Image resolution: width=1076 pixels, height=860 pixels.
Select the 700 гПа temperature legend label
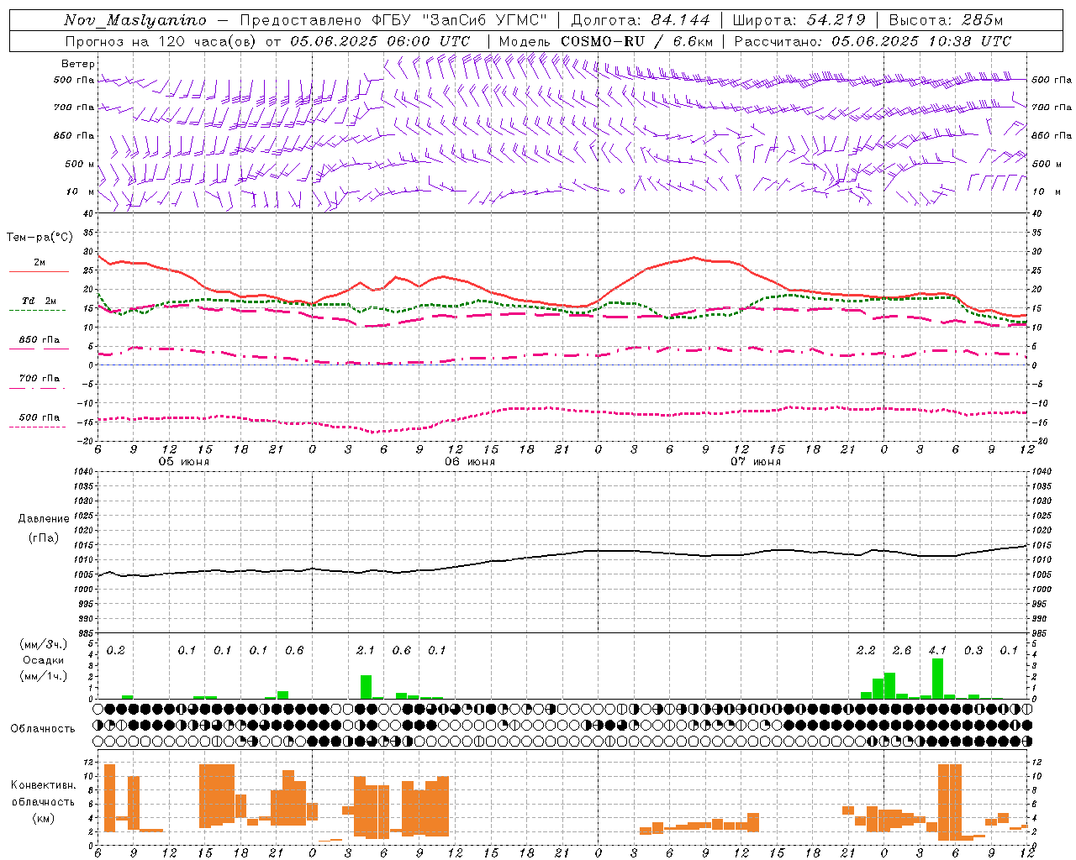[40, 379]
